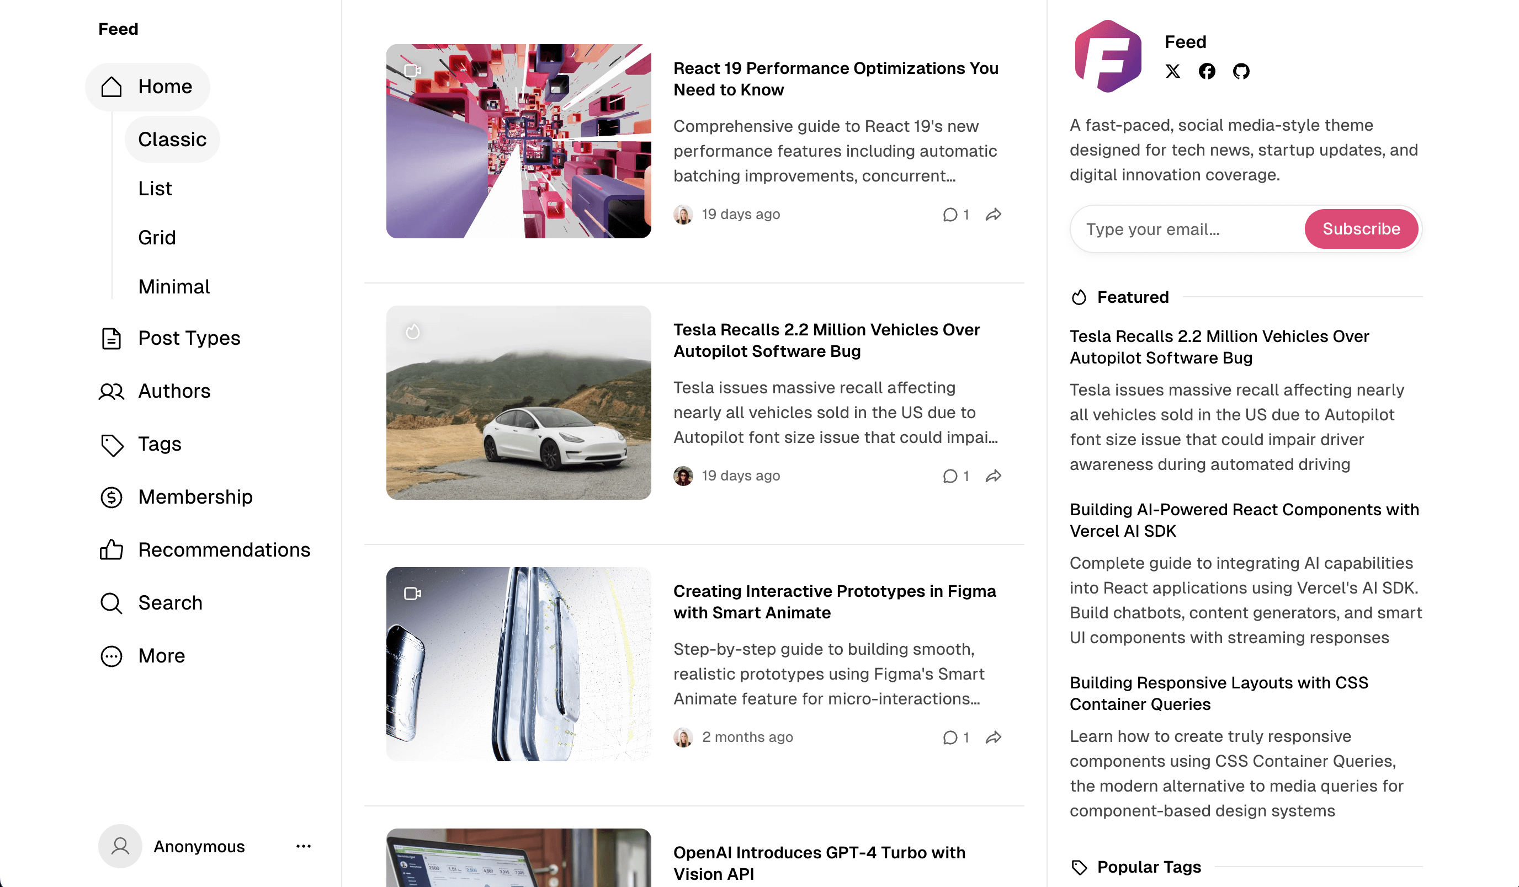
Task: Open comments on the Tesla Recalls post
Action: coord(955,476)
